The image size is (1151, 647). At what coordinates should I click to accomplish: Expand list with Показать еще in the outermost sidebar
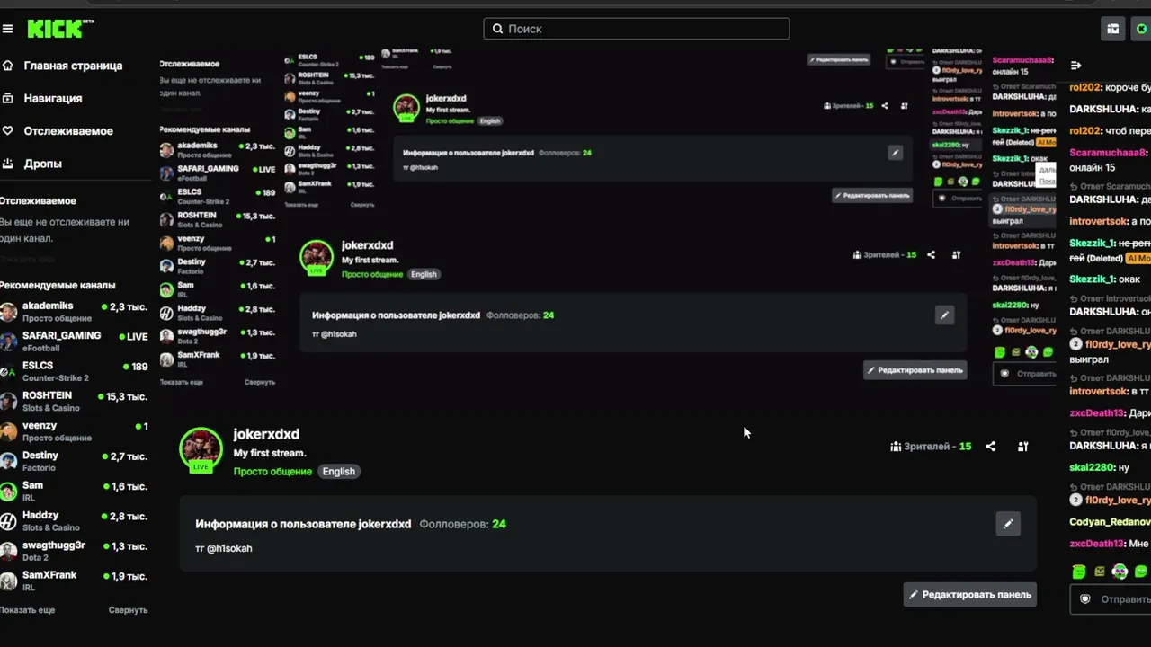point(27,610)
